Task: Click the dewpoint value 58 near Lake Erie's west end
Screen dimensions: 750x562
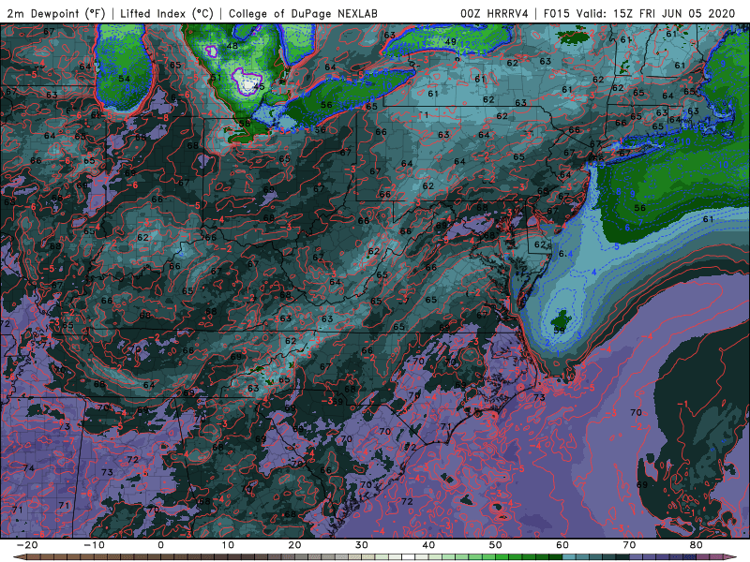Action: (245, 124)
